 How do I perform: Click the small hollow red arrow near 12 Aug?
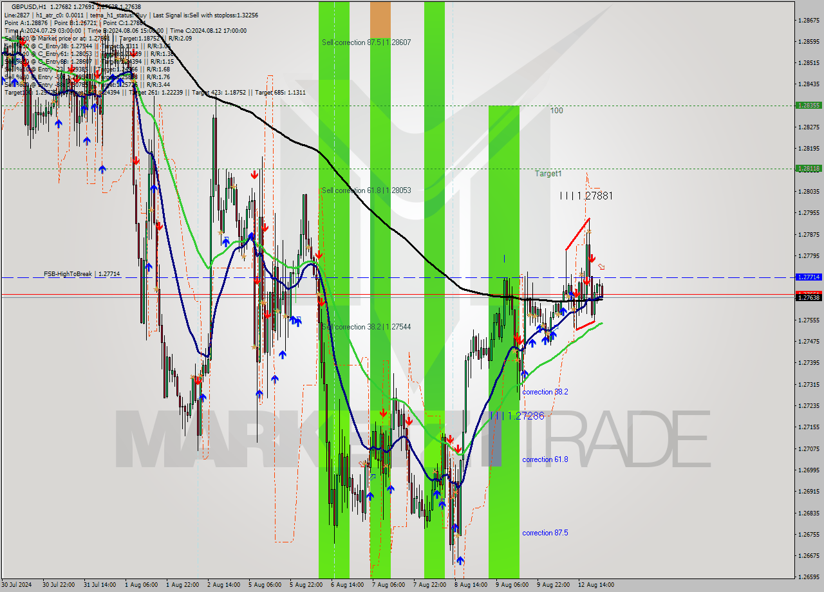pyautogui.click(x=601, y=266)
